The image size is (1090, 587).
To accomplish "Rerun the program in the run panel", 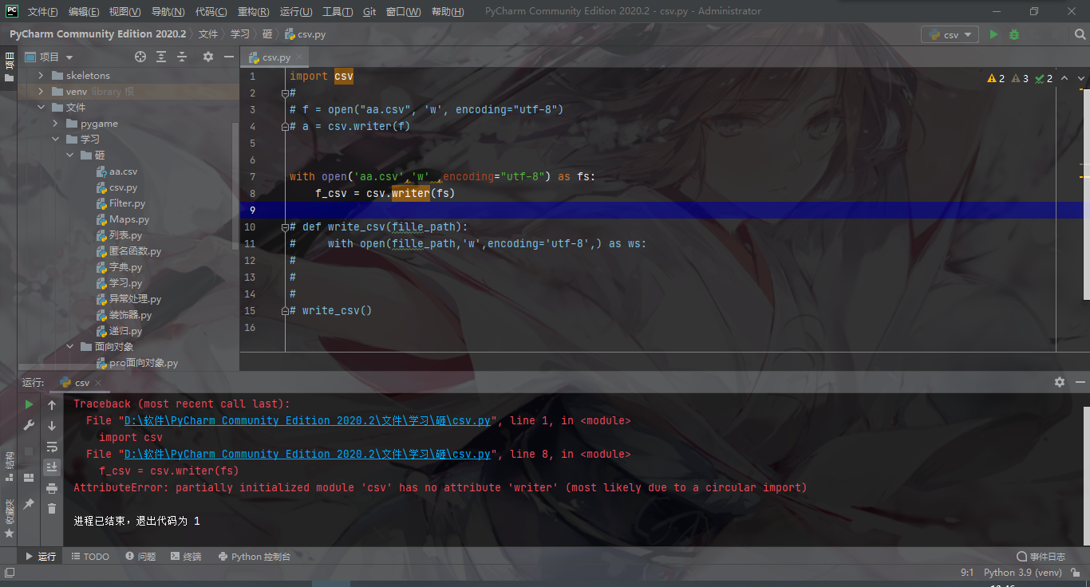I will [x=29, y=404].
